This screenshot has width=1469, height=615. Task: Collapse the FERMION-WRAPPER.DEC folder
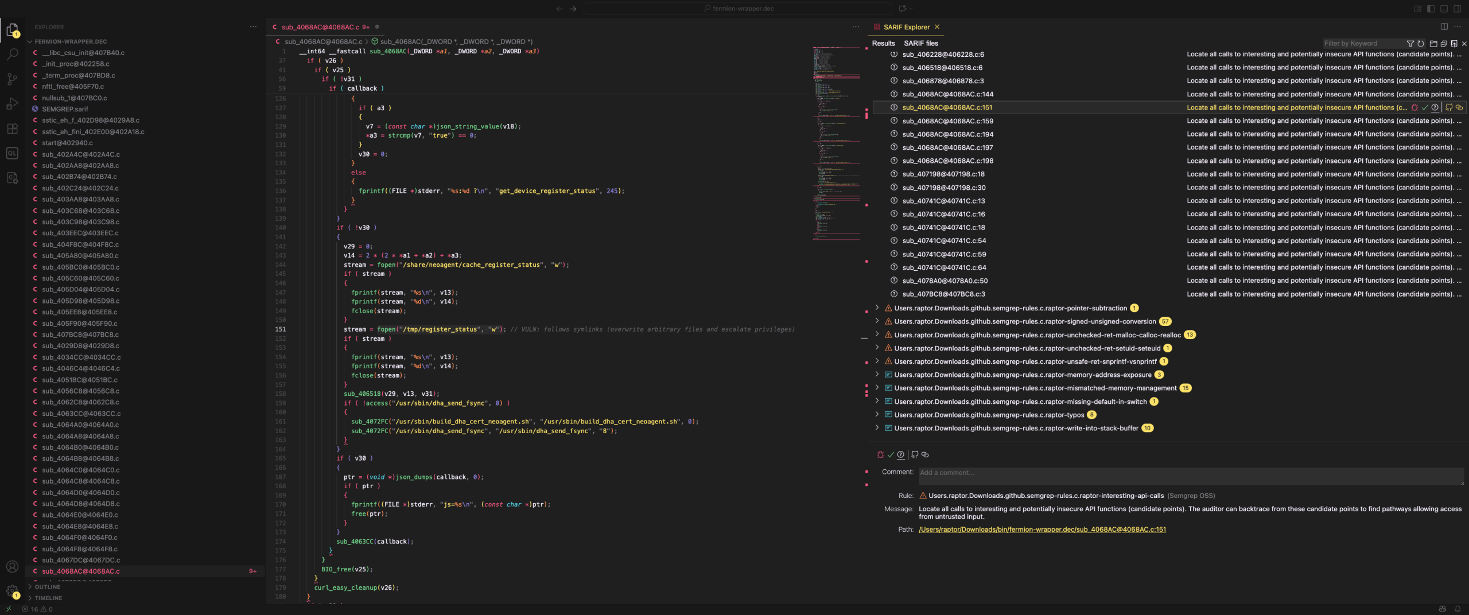tap(70, 42)
